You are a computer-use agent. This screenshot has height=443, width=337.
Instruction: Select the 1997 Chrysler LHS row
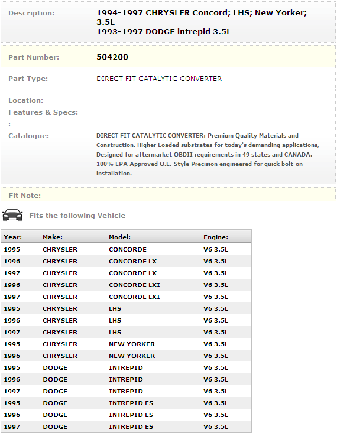(126, 332)
